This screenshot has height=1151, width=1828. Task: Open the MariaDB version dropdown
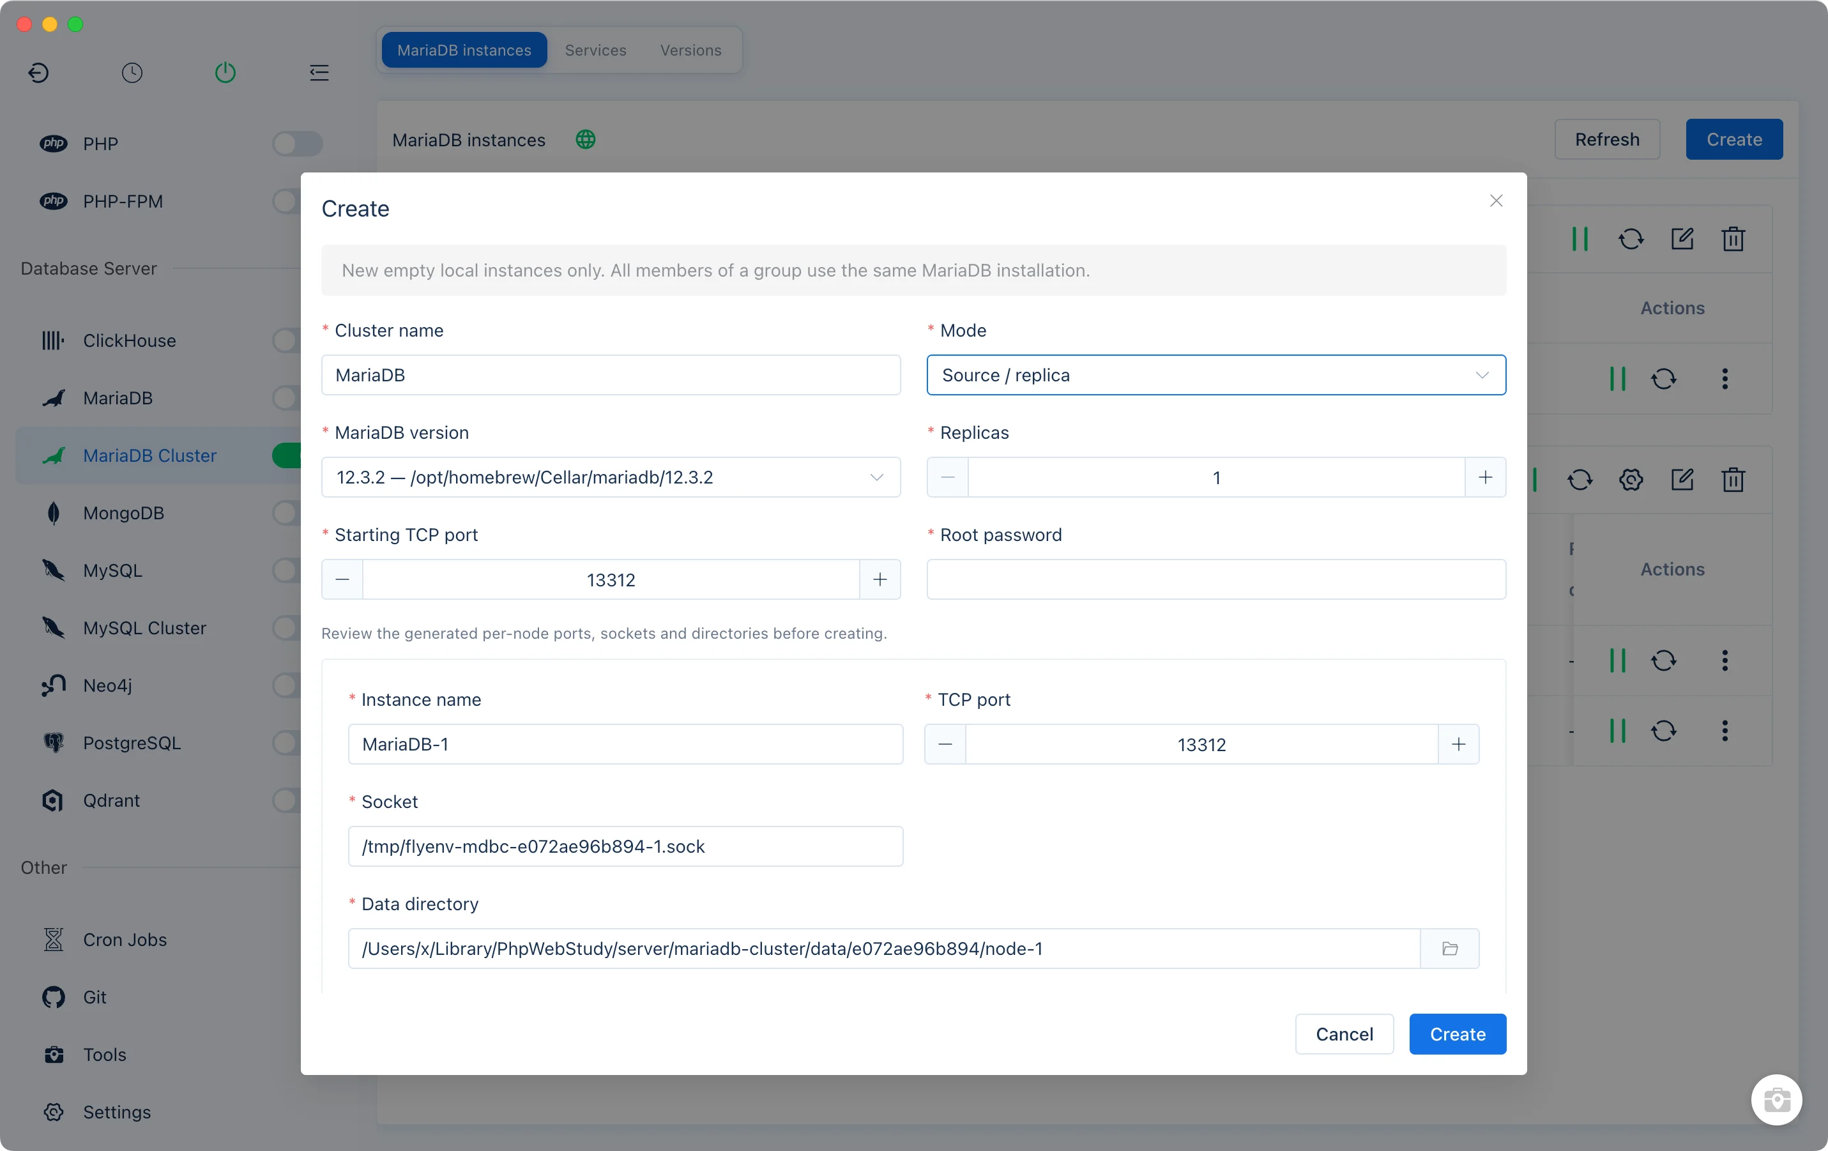point(611,476)
